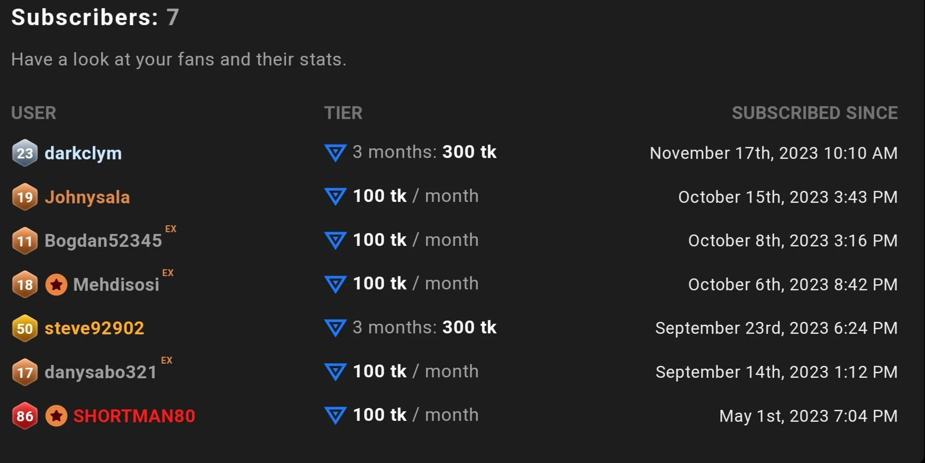
Task: Click Bogdan52345's level 11 badge icon
Action: click(x=25, y=241)
